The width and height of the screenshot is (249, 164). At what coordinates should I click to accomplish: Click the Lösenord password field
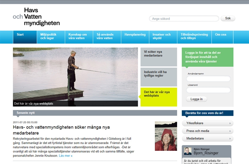(x=208, y=90)
